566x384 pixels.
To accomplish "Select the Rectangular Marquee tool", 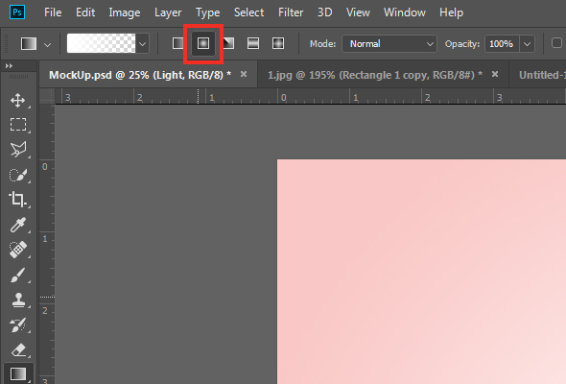I will point(17,124).
